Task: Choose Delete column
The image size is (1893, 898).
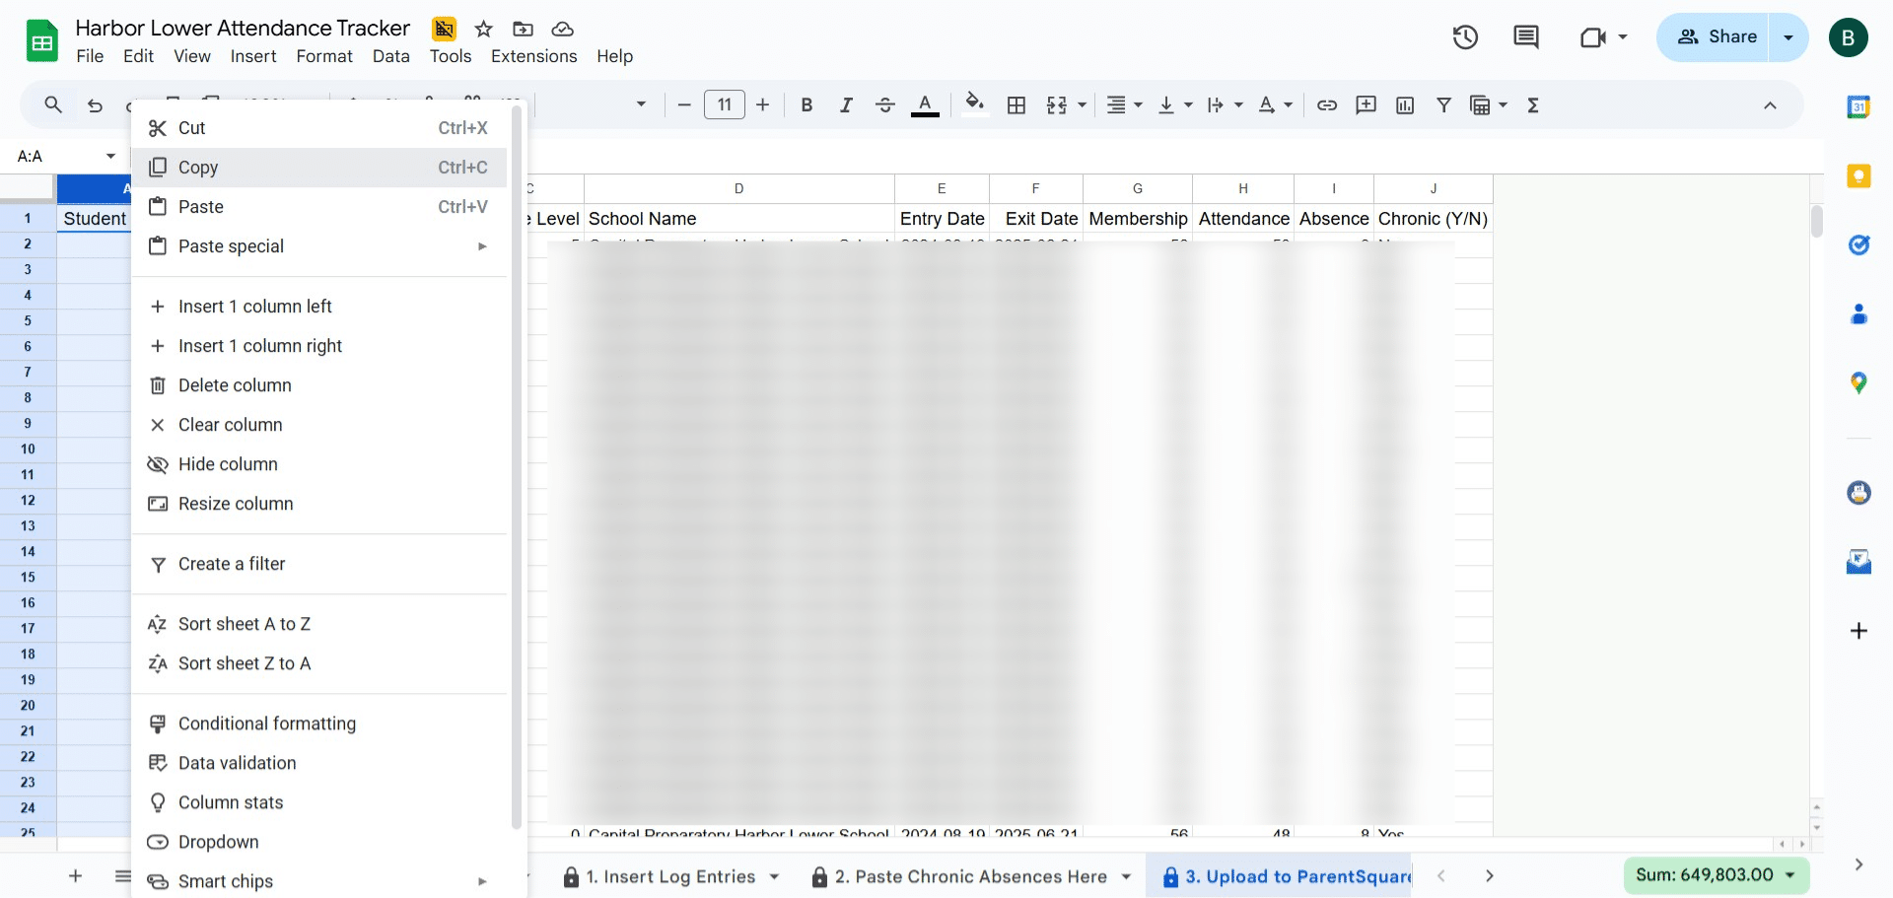Action: (319, 385)
